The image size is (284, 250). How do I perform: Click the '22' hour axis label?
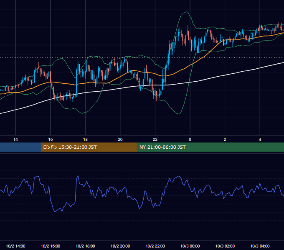(155, 140)
